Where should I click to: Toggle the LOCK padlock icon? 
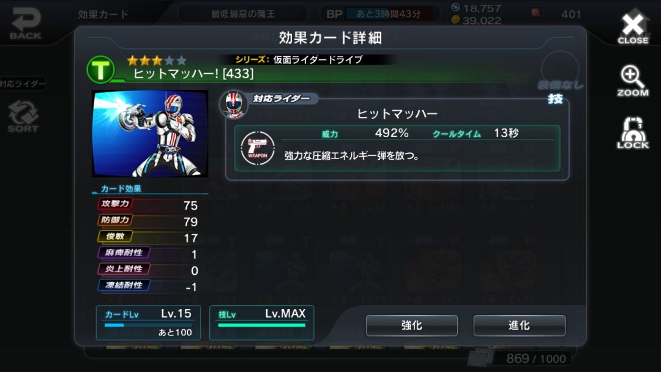(633, 133)
